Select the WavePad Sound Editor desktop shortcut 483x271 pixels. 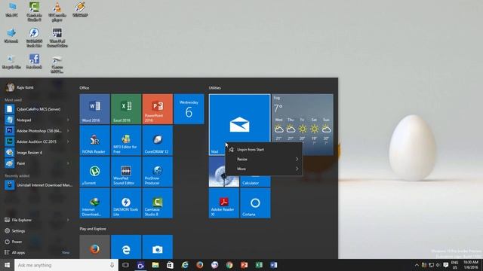[x=57, y=38]
